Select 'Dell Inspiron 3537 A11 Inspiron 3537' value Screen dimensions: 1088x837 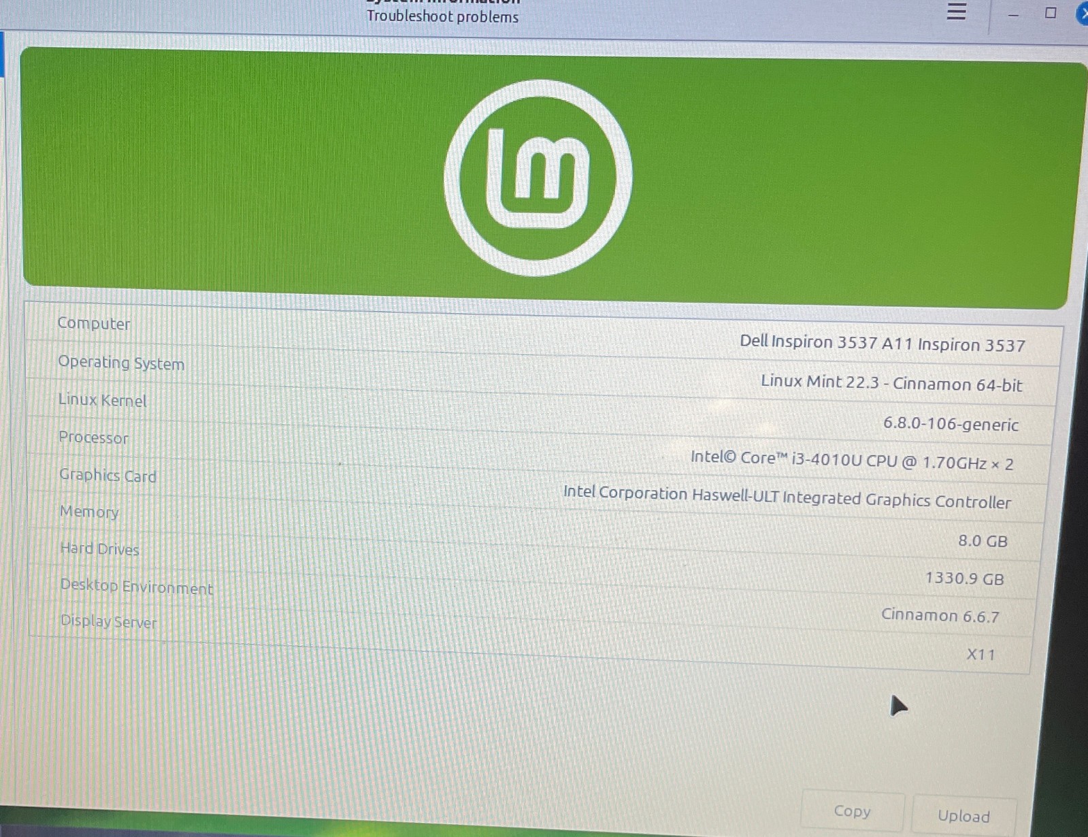(x=882, y=343)
